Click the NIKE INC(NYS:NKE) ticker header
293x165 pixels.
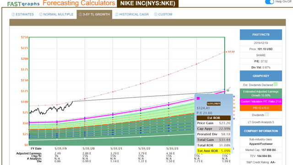(x=147, y=3)
